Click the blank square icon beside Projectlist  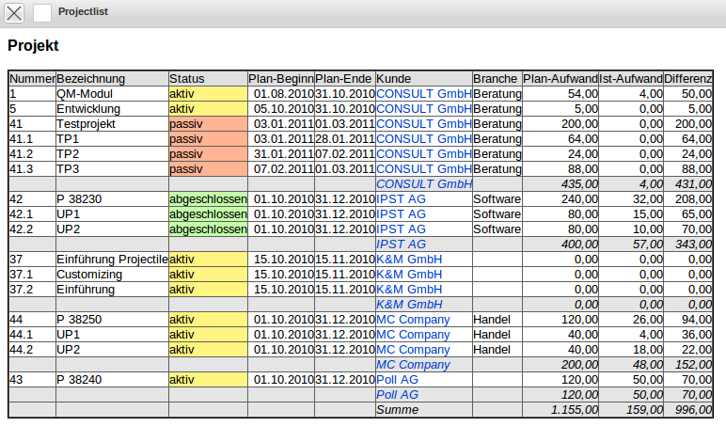coord(42,12)
